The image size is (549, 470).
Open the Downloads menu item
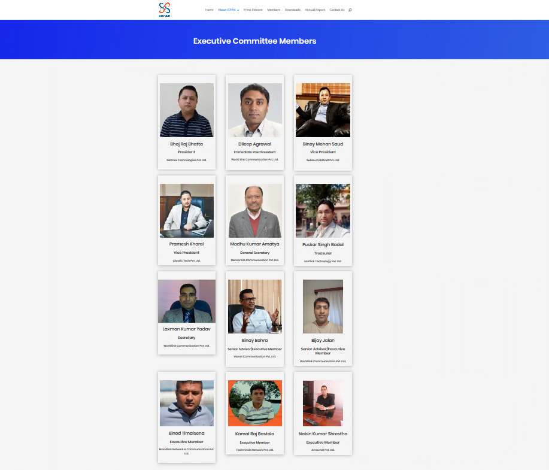(x=292, y=10)
